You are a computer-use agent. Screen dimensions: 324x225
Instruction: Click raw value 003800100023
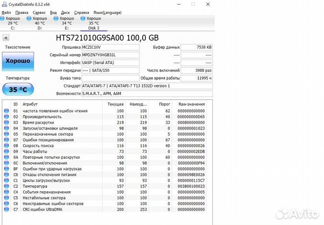click(191, 186)
